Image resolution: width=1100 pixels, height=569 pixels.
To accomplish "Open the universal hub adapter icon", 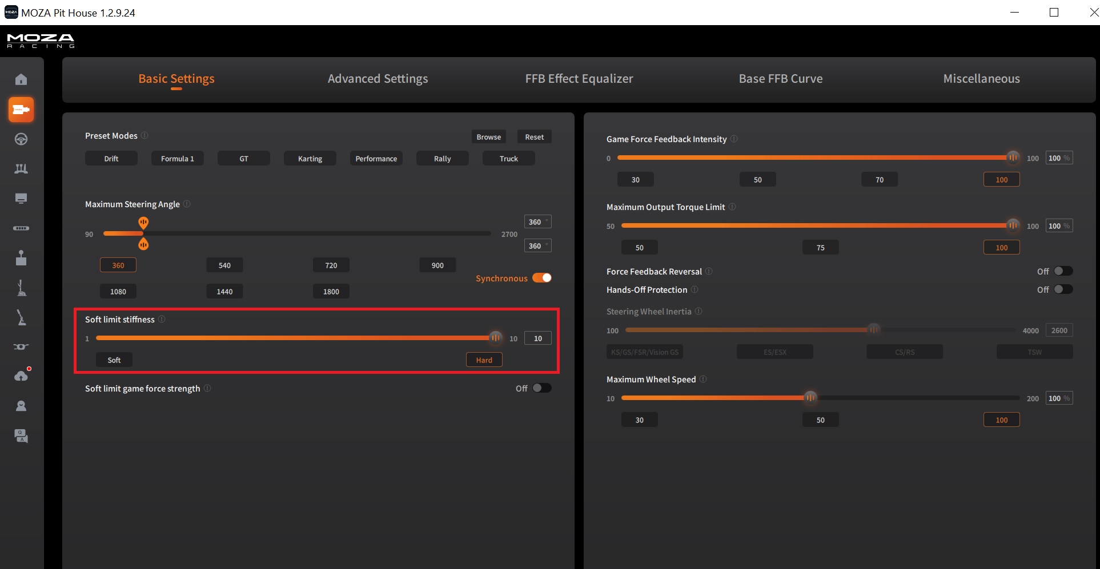I will click(x=21, y=347).
